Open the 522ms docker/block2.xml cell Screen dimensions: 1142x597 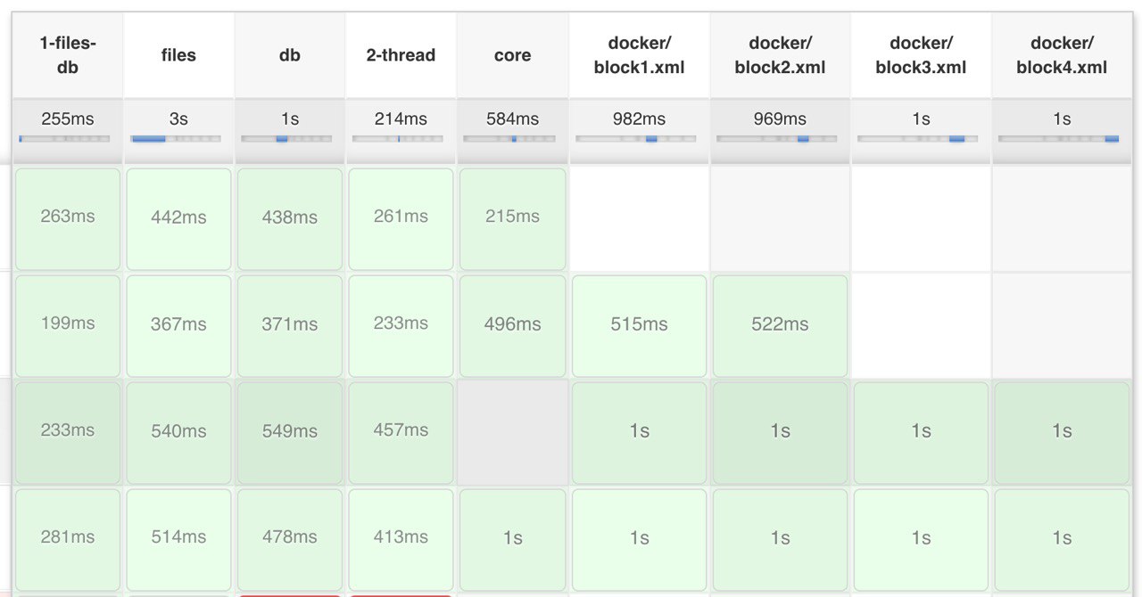coord(780,326)
